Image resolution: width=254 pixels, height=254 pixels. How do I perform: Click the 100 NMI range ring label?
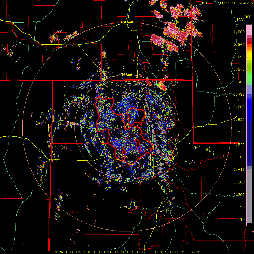tap(127, 22)
